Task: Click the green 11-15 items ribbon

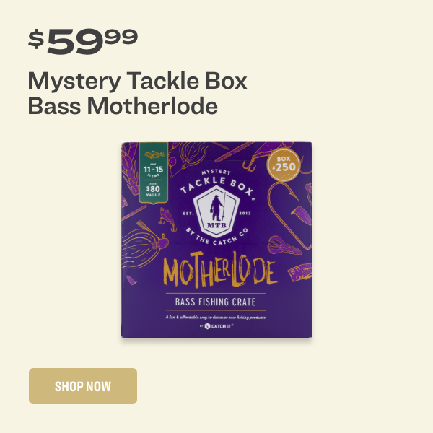Action: (x=153, y=173)
